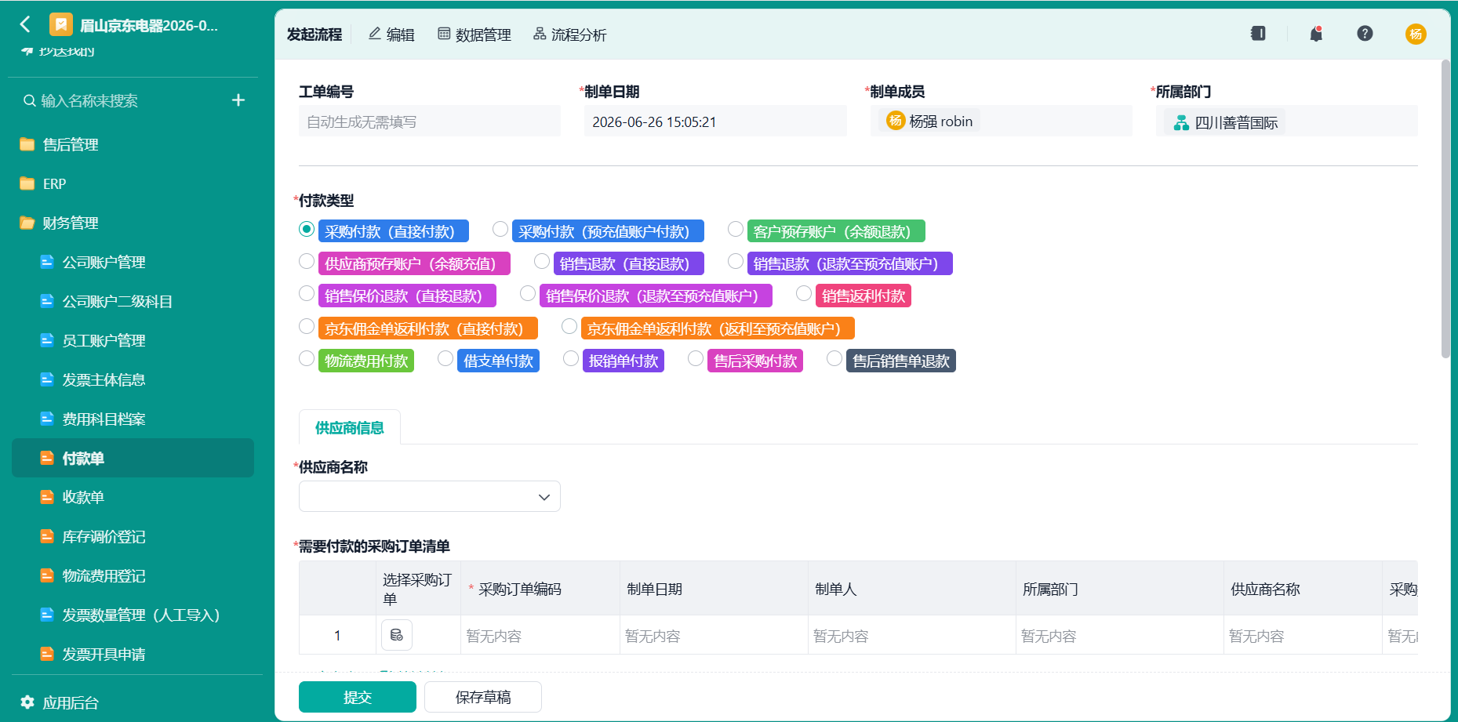Screen dimensions: 1458x722
Task: Click the 保存草稿 button
Action: [x=483, y=697]
